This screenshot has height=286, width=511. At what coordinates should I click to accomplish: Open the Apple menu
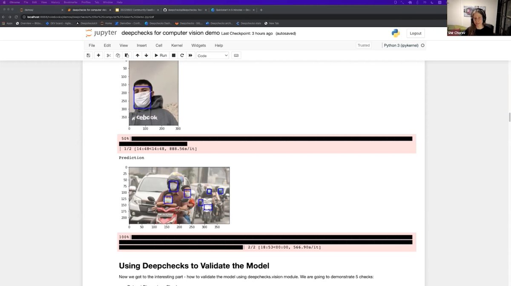[4, 2]
